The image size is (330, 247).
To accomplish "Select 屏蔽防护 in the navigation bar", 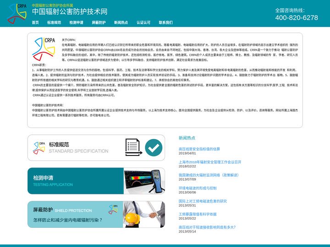I will click(99, 22).
